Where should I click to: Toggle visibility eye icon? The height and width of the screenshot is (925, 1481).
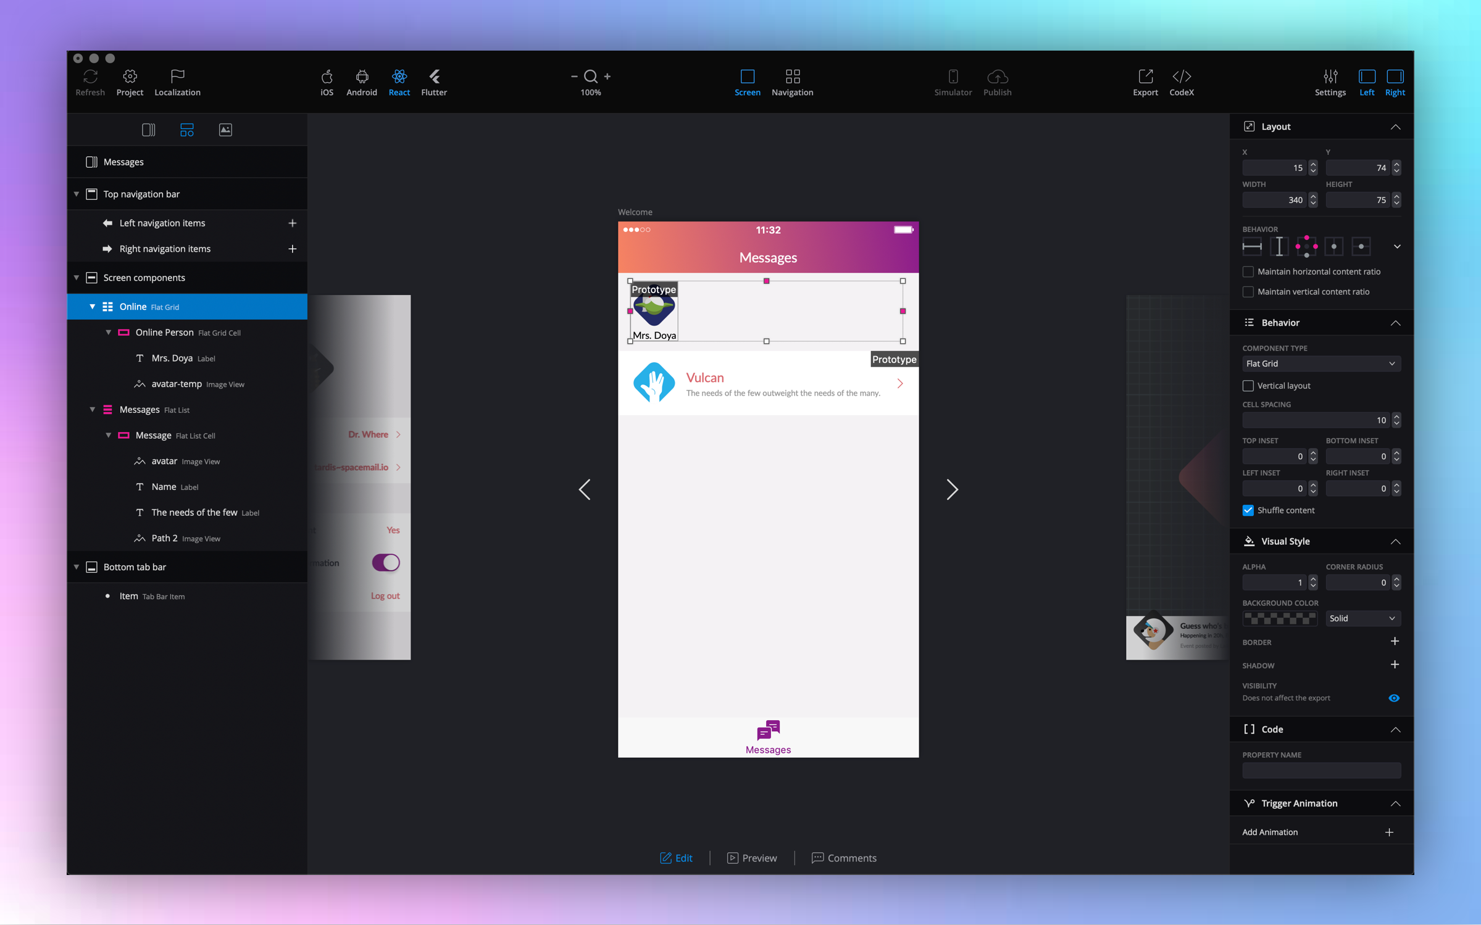(1393, 698)
